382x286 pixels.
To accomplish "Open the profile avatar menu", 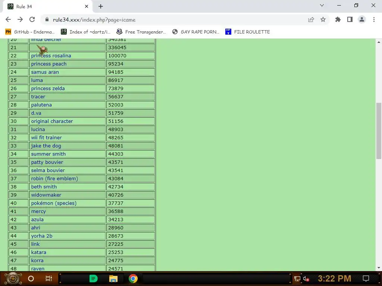I will [x=362, y=19].
